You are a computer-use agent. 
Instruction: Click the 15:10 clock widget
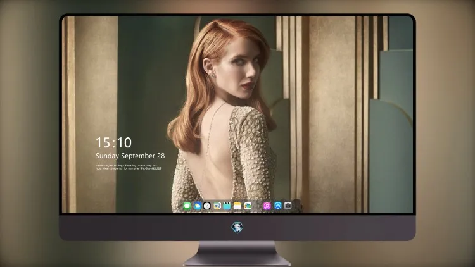(x=113, y=142)
